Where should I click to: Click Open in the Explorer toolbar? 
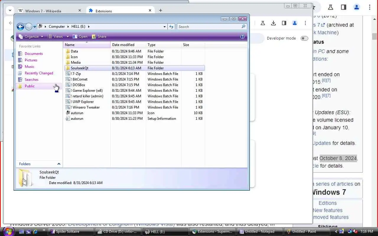click(x=80, y=37)
